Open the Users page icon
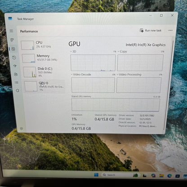This screenshot has height=187, width=187. click(x=16, y=74)
